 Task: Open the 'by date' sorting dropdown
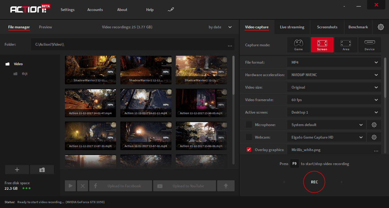point(220,27)
